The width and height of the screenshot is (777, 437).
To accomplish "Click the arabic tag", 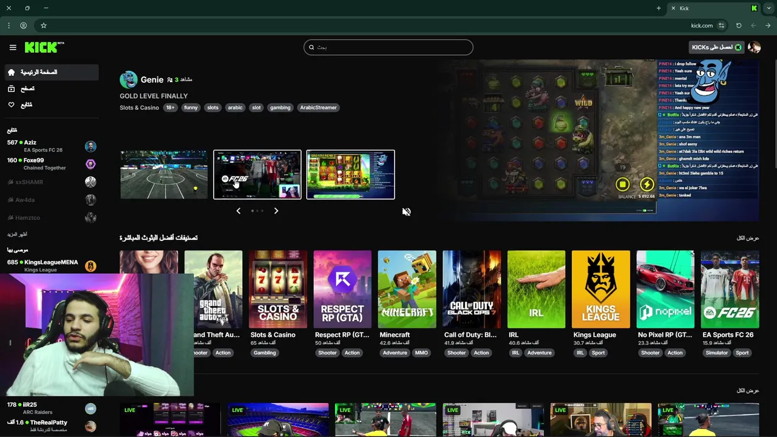I will (x=235, y=107).
